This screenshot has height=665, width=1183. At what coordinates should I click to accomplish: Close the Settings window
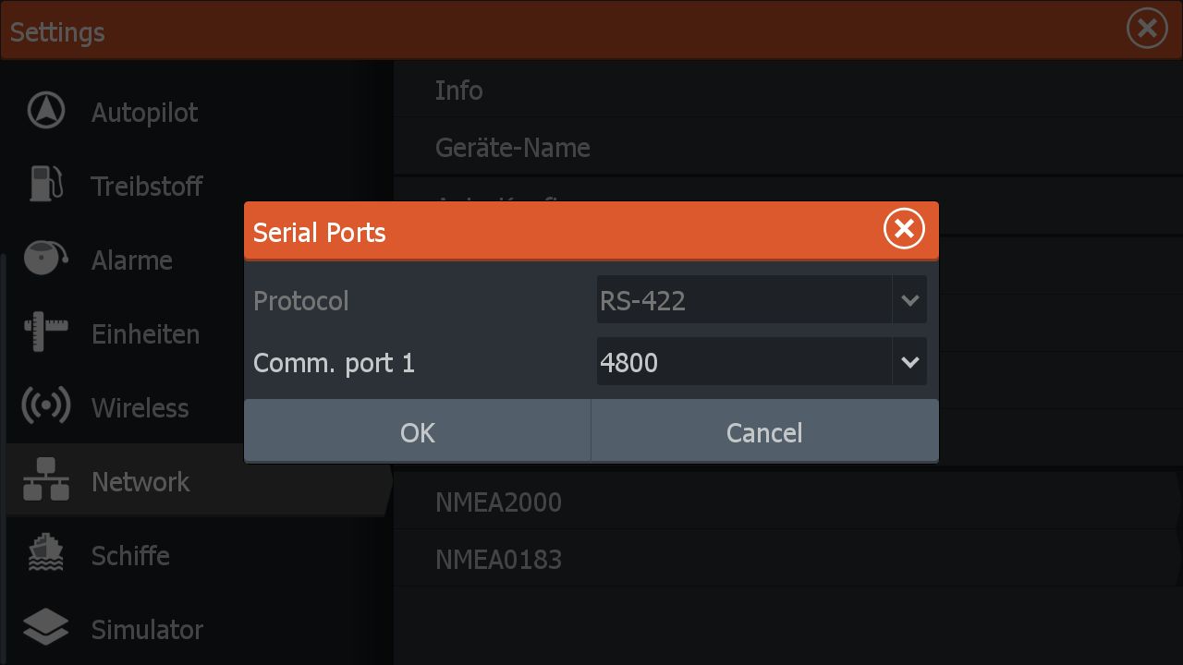(1147, 30)
